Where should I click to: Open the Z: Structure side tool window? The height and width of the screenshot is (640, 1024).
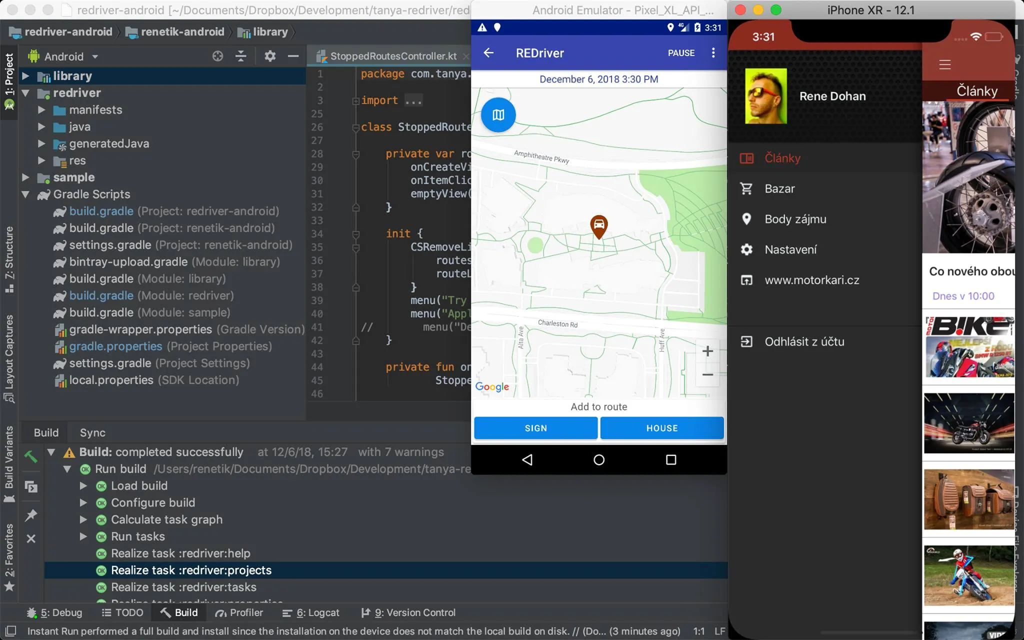pos(9,259)
